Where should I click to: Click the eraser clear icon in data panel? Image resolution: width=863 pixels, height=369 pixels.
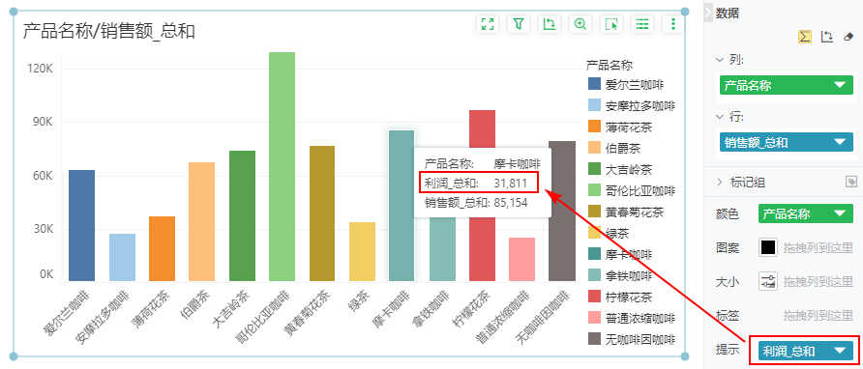tap(848, 37)
